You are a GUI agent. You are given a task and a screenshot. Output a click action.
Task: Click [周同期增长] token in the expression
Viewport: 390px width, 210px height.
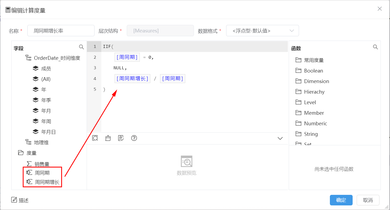point(132,78)
